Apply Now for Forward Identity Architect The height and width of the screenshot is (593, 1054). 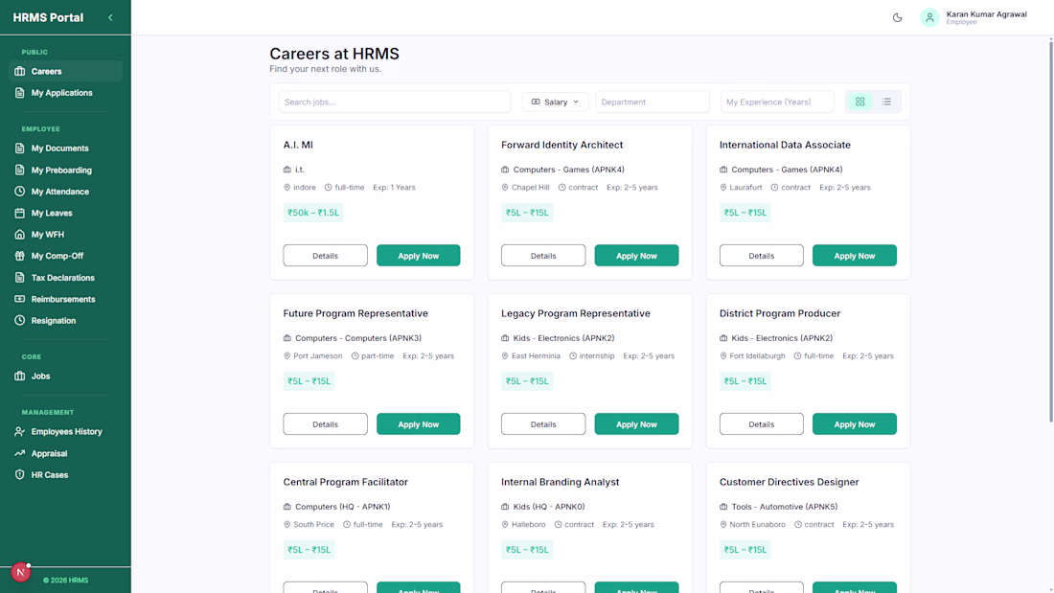click(x=636, y=256)
